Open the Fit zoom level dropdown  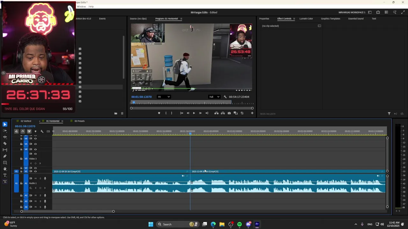tap(164, 97)
